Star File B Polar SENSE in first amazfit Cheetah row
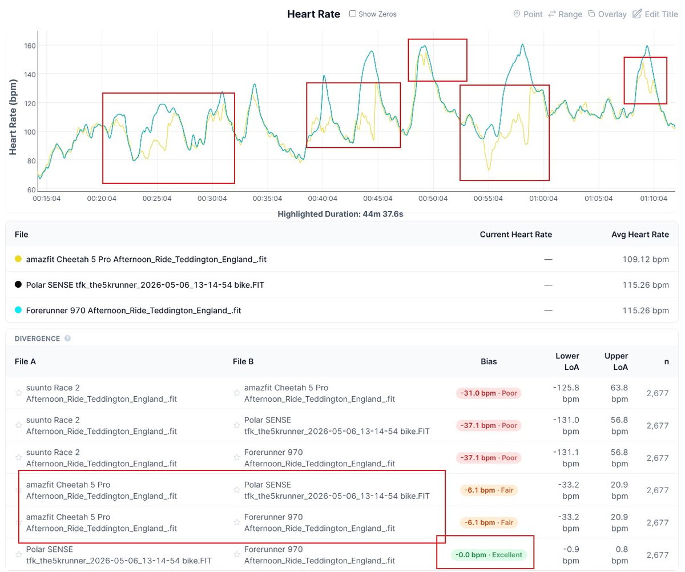This screenshot has width=685, height=572. [x=237, y=490]
